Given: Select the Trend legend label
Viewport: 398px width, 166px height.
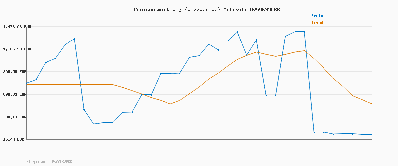Looking at the screenshot, I should pos(317,22).
